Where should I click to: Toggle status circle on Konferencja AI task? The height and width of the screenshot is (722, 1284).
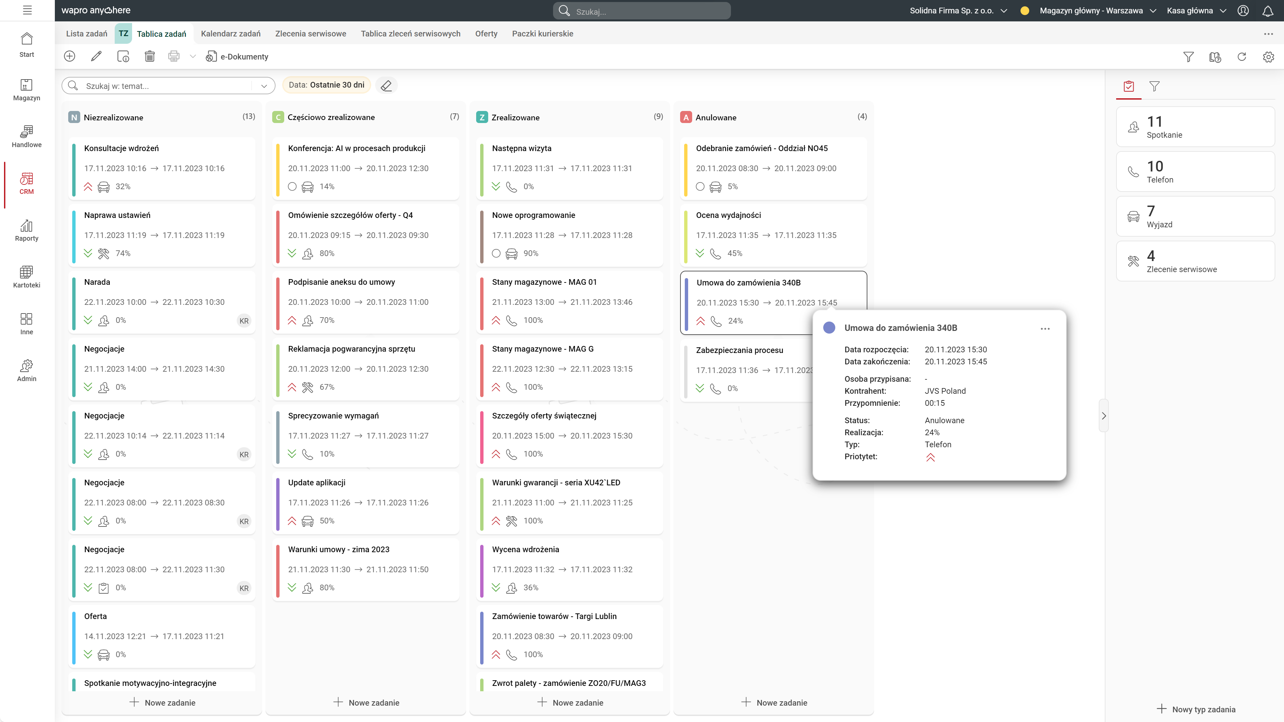[x=292, y=187]
